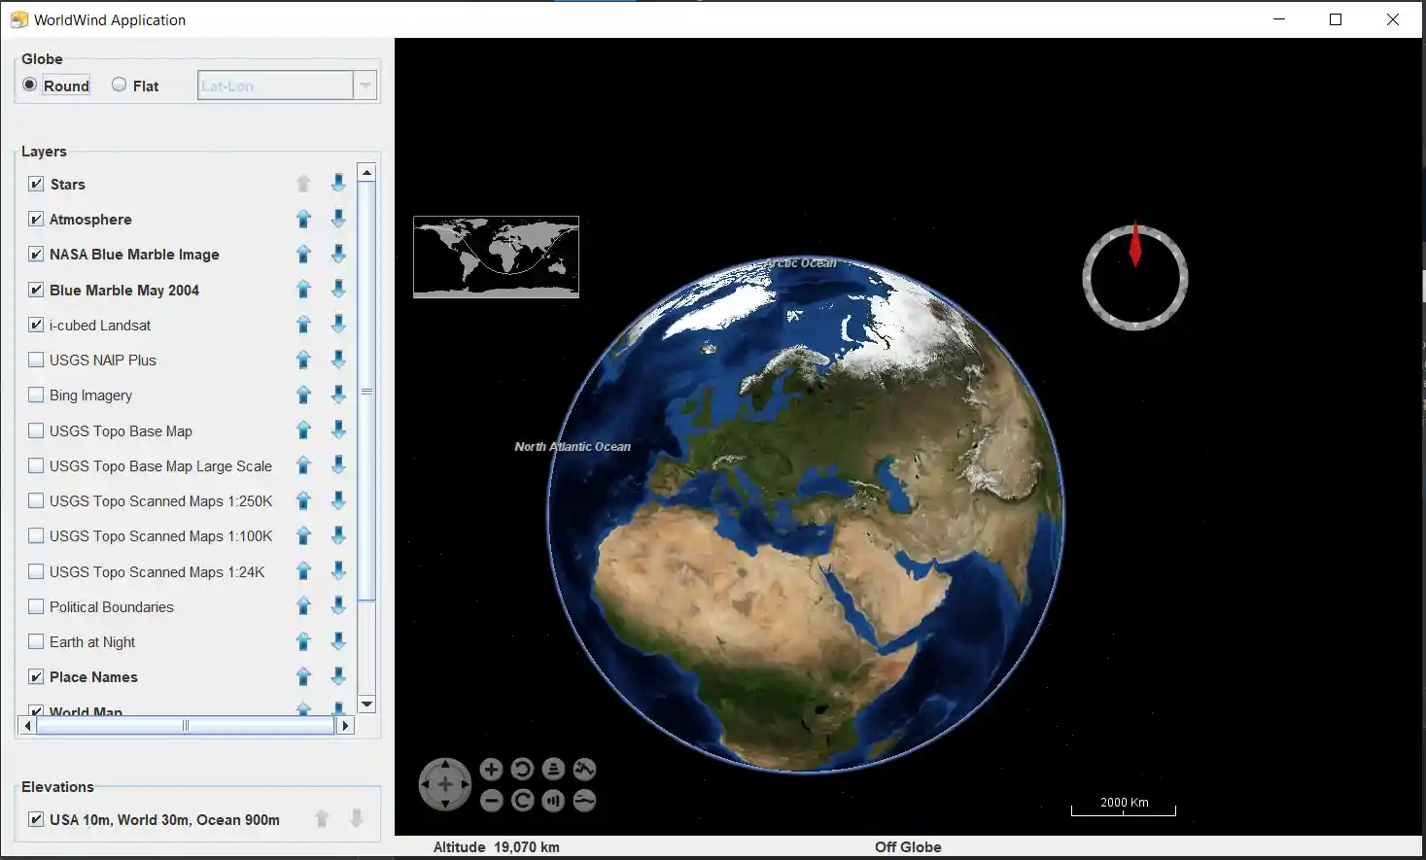Click the right arrow of horizontal scrollbar
1426x860 pixels.
point(345,726)
